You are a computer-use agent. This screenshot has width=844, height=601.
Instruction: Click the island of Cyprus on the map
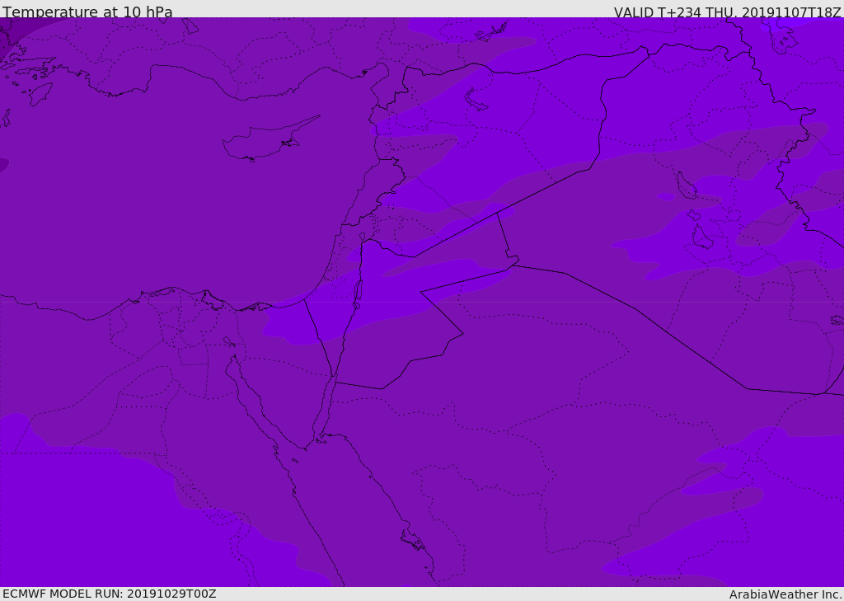coord(270,139)
